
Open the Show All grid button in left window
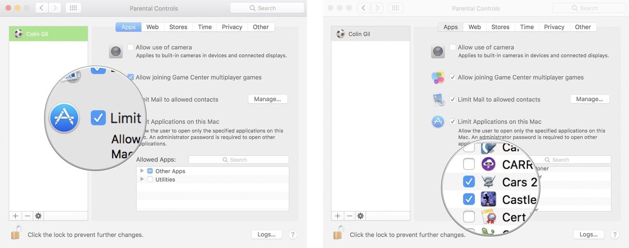pyautogui.click(x=73, y=8)
